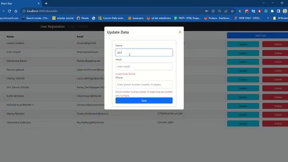This screenshot has height=162, width=288.
Task: Focus the Name input in the modal
Action: pos(144,53)
